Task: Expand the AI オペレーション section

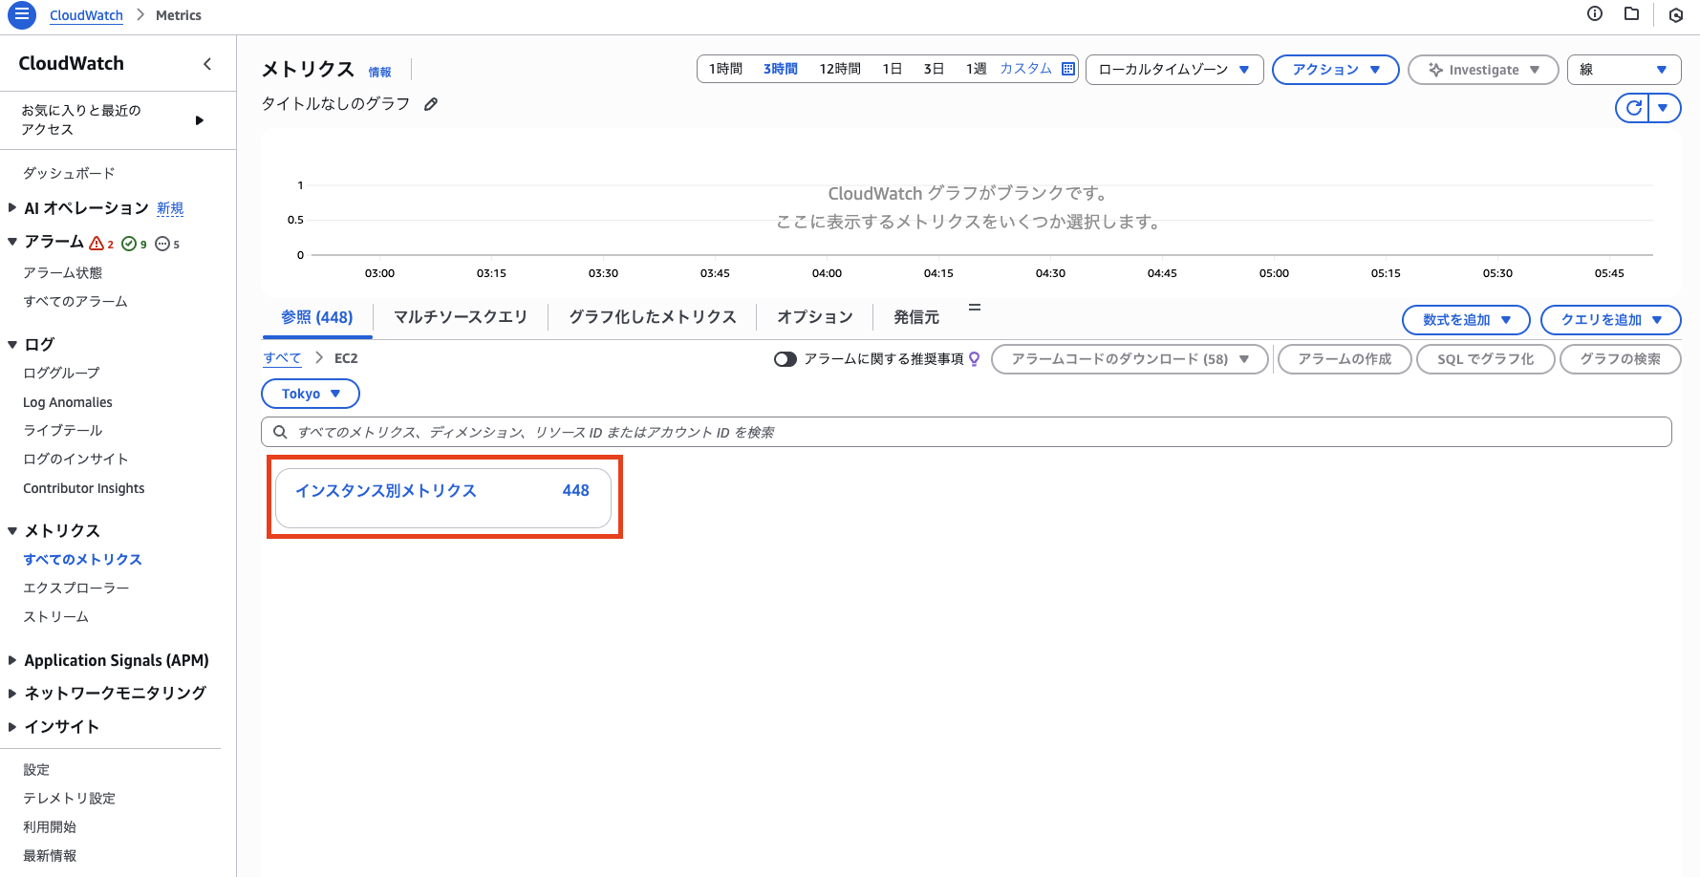Action: point(12,207)
